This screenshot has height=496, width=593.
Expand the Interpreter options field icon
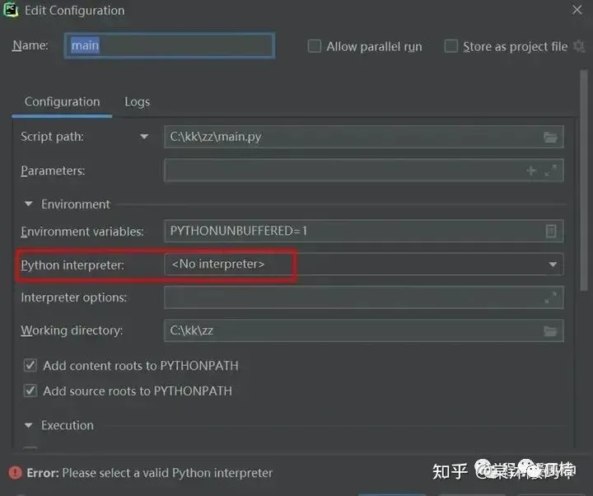551,297
